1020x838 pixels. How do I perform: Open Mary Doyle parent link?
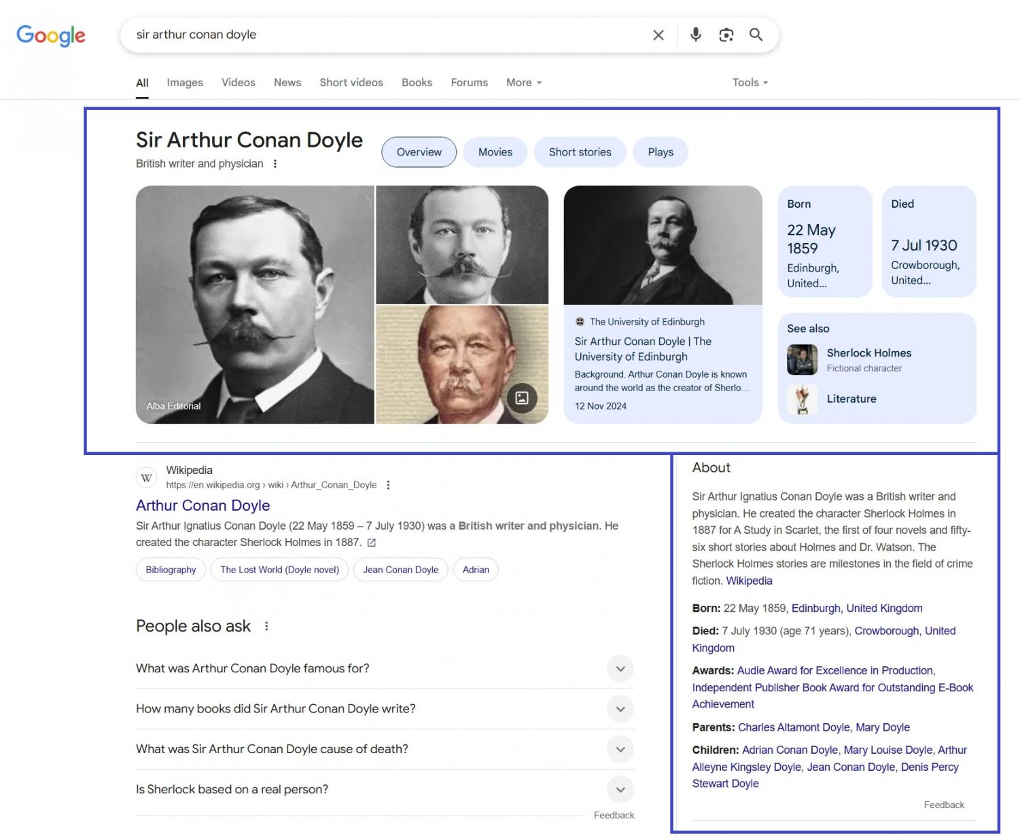[883, 727]
